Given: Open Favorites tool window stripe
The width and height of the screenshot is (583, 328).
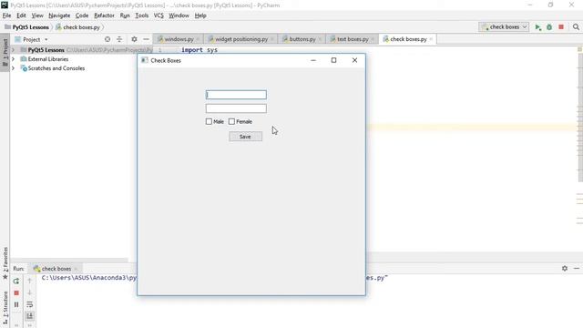Looking at the screenshot, I should pos(5,262).
